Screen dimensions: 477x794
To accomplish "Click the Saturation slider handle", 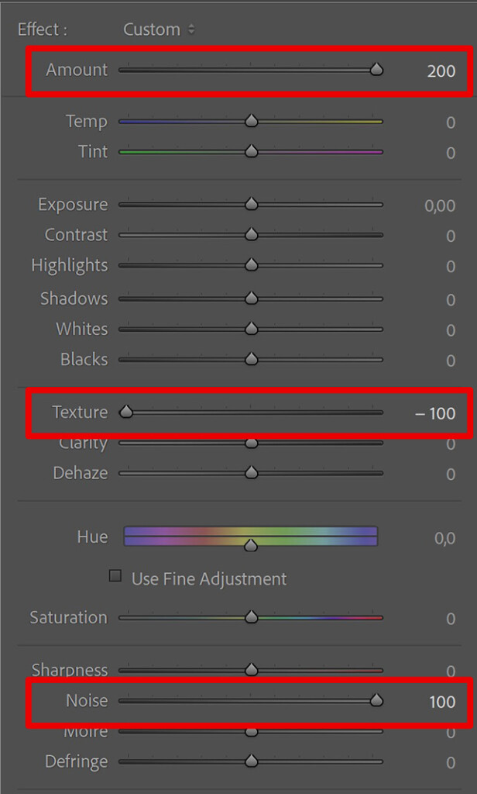I will [x=252, y=617].
